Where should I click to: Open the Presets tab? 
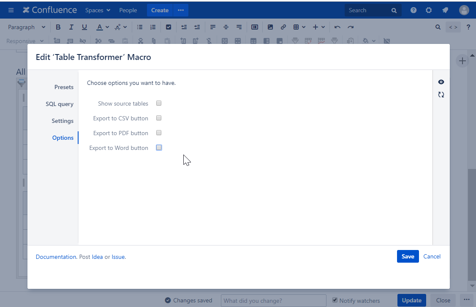pos(64,87)
